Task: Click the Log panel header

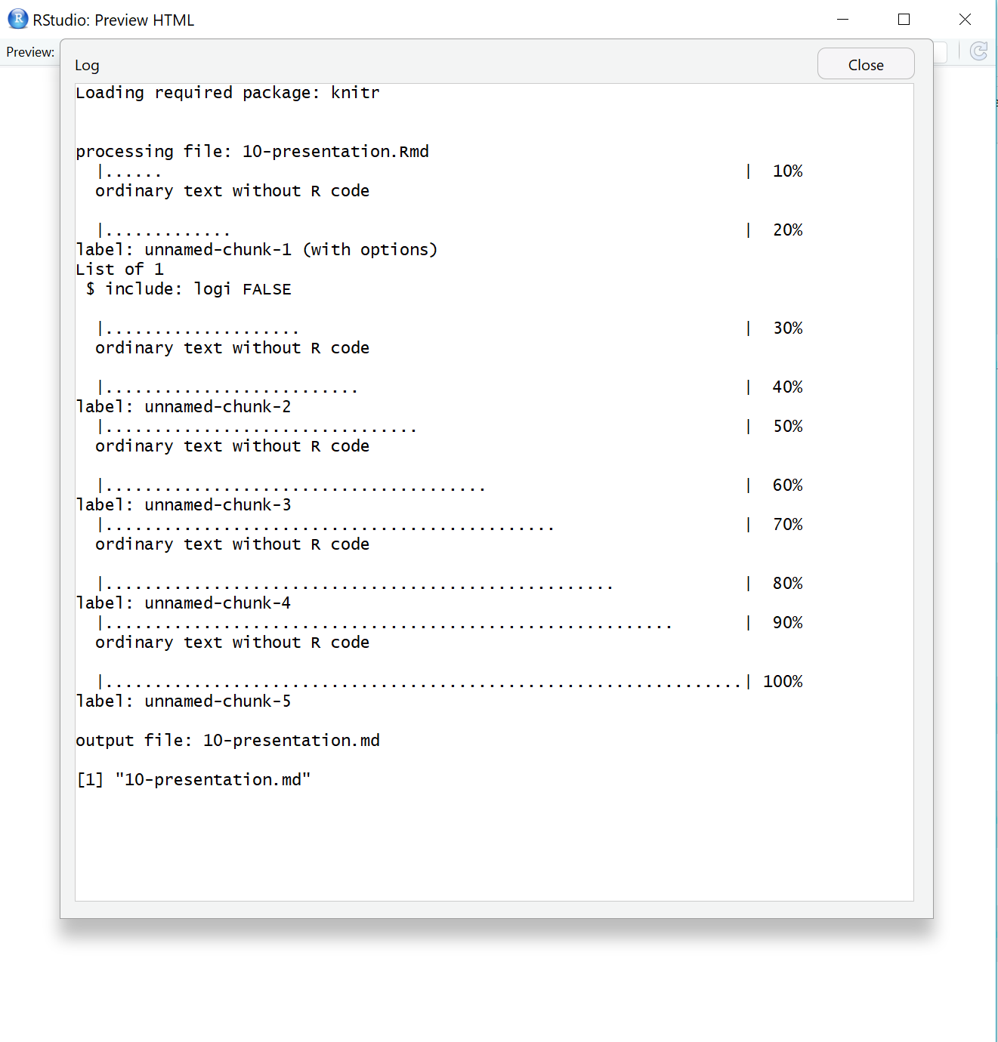Action: point(87,66)
